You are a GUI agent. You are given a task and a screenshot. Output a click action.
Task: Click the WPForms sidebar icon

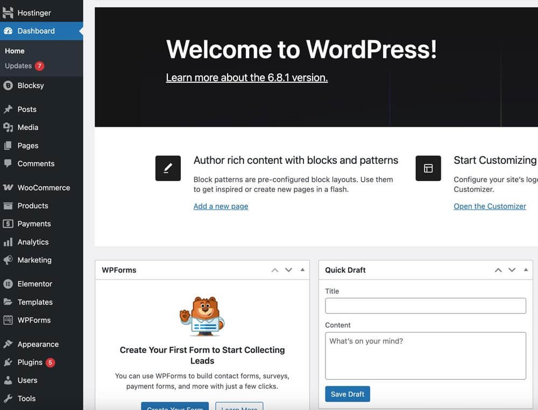8,321
